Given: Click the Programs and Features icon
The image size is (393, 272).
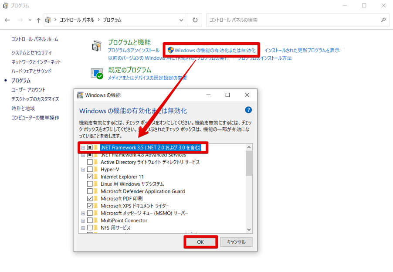Looking at the screenshot, I should [97, 46].
